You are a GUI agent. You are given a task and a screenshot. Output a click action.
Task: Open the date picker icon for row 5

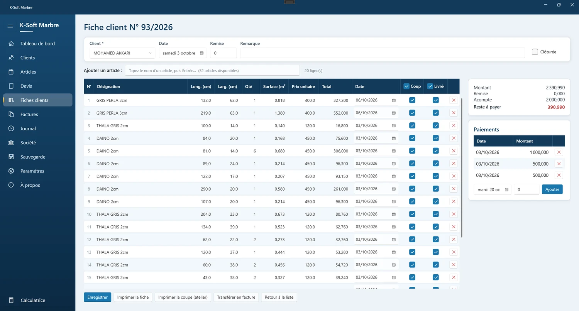click(x=394, y=151)
